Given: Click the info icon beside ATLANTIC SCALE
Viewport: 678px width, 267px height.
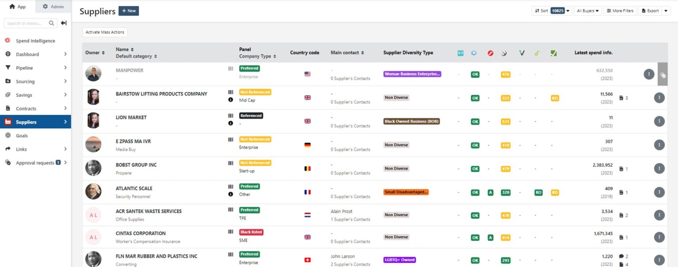Looking at the screenshot, I should (230, 195).
